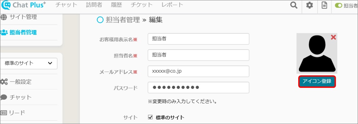Click the メールアドレス input field
This screenshot has height=124, width=358.
(198, 71)
